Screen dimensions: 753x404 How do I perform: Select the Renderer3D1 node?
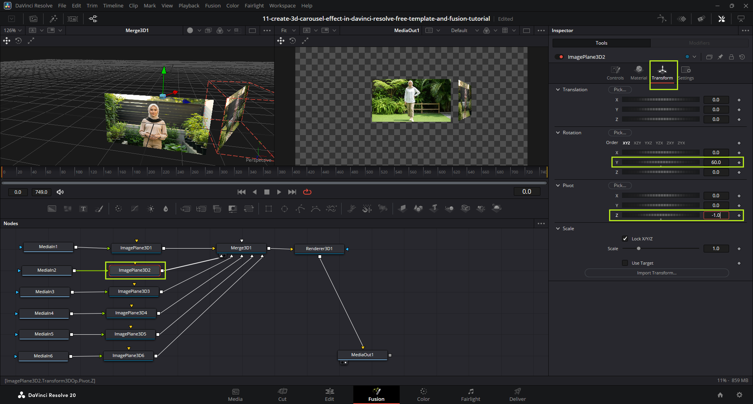(x=319, y=249)
